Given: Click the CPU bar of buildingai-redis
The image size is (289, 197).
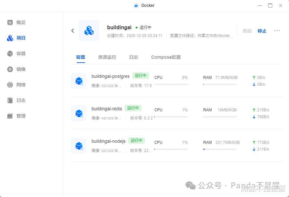Looking at the screenshot, I should coord(171,117).
